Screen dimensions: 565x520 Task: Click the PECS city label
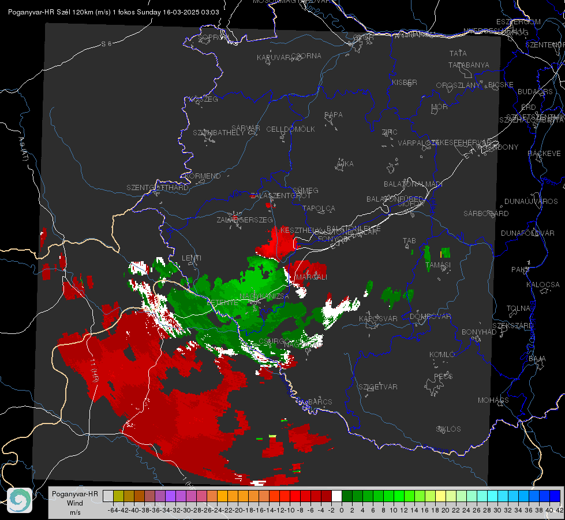(443, 376)
